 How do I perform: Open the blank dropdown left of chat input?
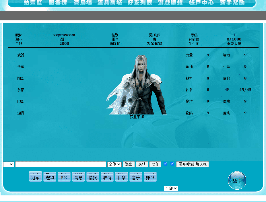9,164
